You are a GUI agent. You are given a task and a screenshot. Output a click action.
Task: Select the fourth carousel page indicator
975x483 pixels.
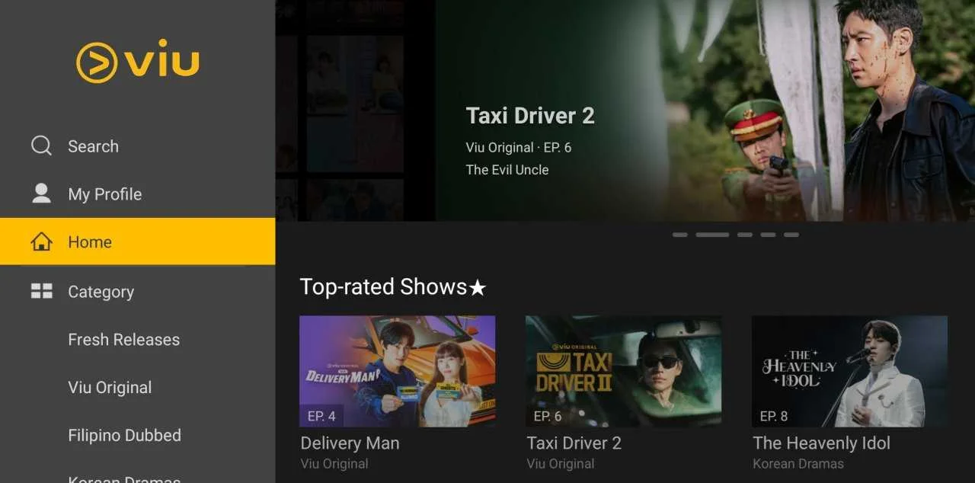coord(768,235)
